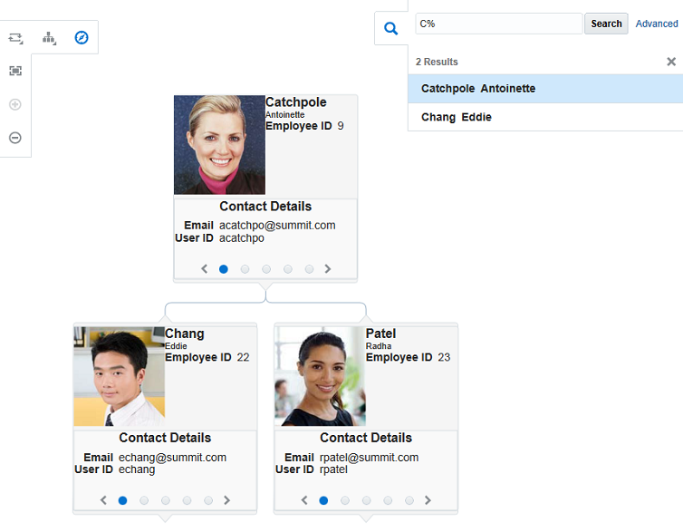This screenshot has width=683, height=532.
Task: Click the search text field containing C%
Action: click(499, 24)
